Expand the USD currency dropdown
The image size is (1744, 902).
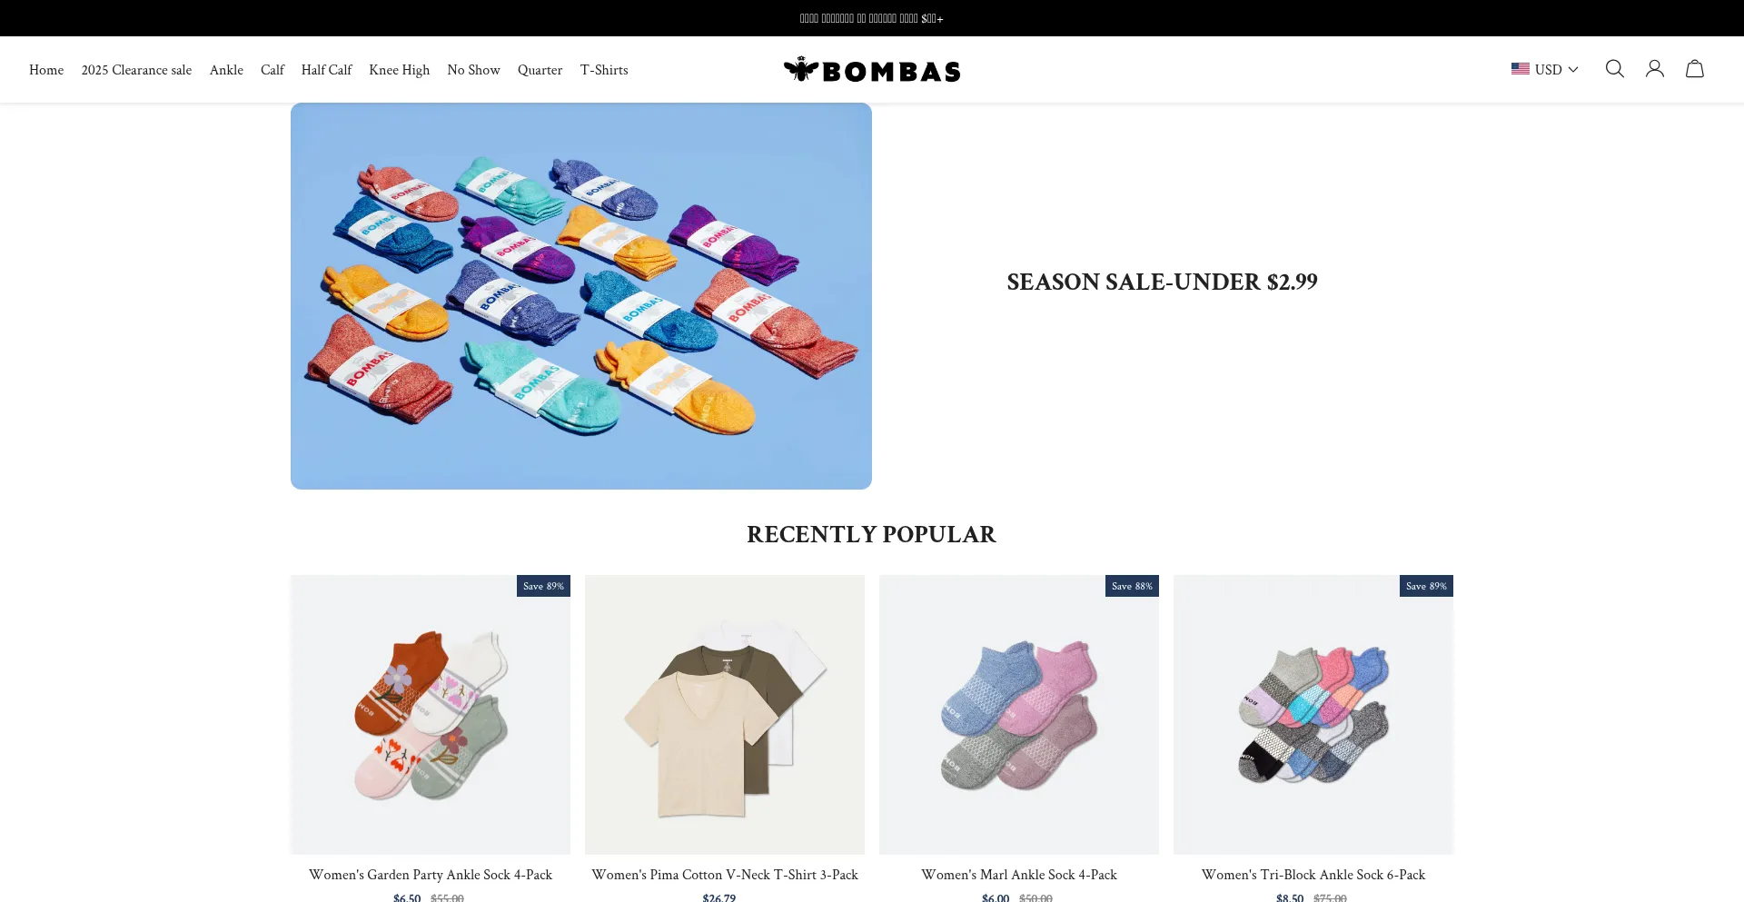[x=1545, y=69]
